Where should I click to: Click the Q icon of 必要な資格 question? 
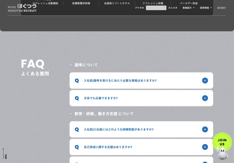(77, 81)
